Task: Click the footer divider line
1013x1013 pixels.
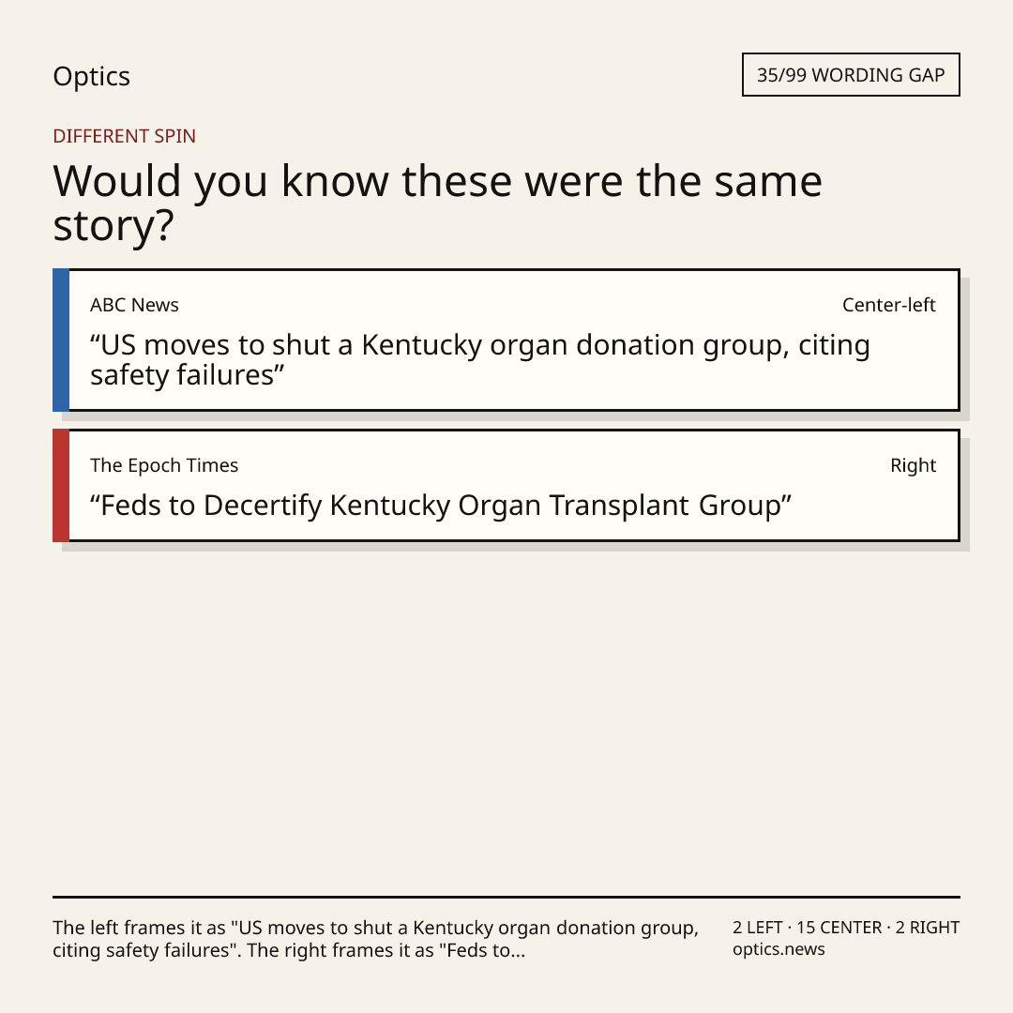Action: click(x=506, y=897)
